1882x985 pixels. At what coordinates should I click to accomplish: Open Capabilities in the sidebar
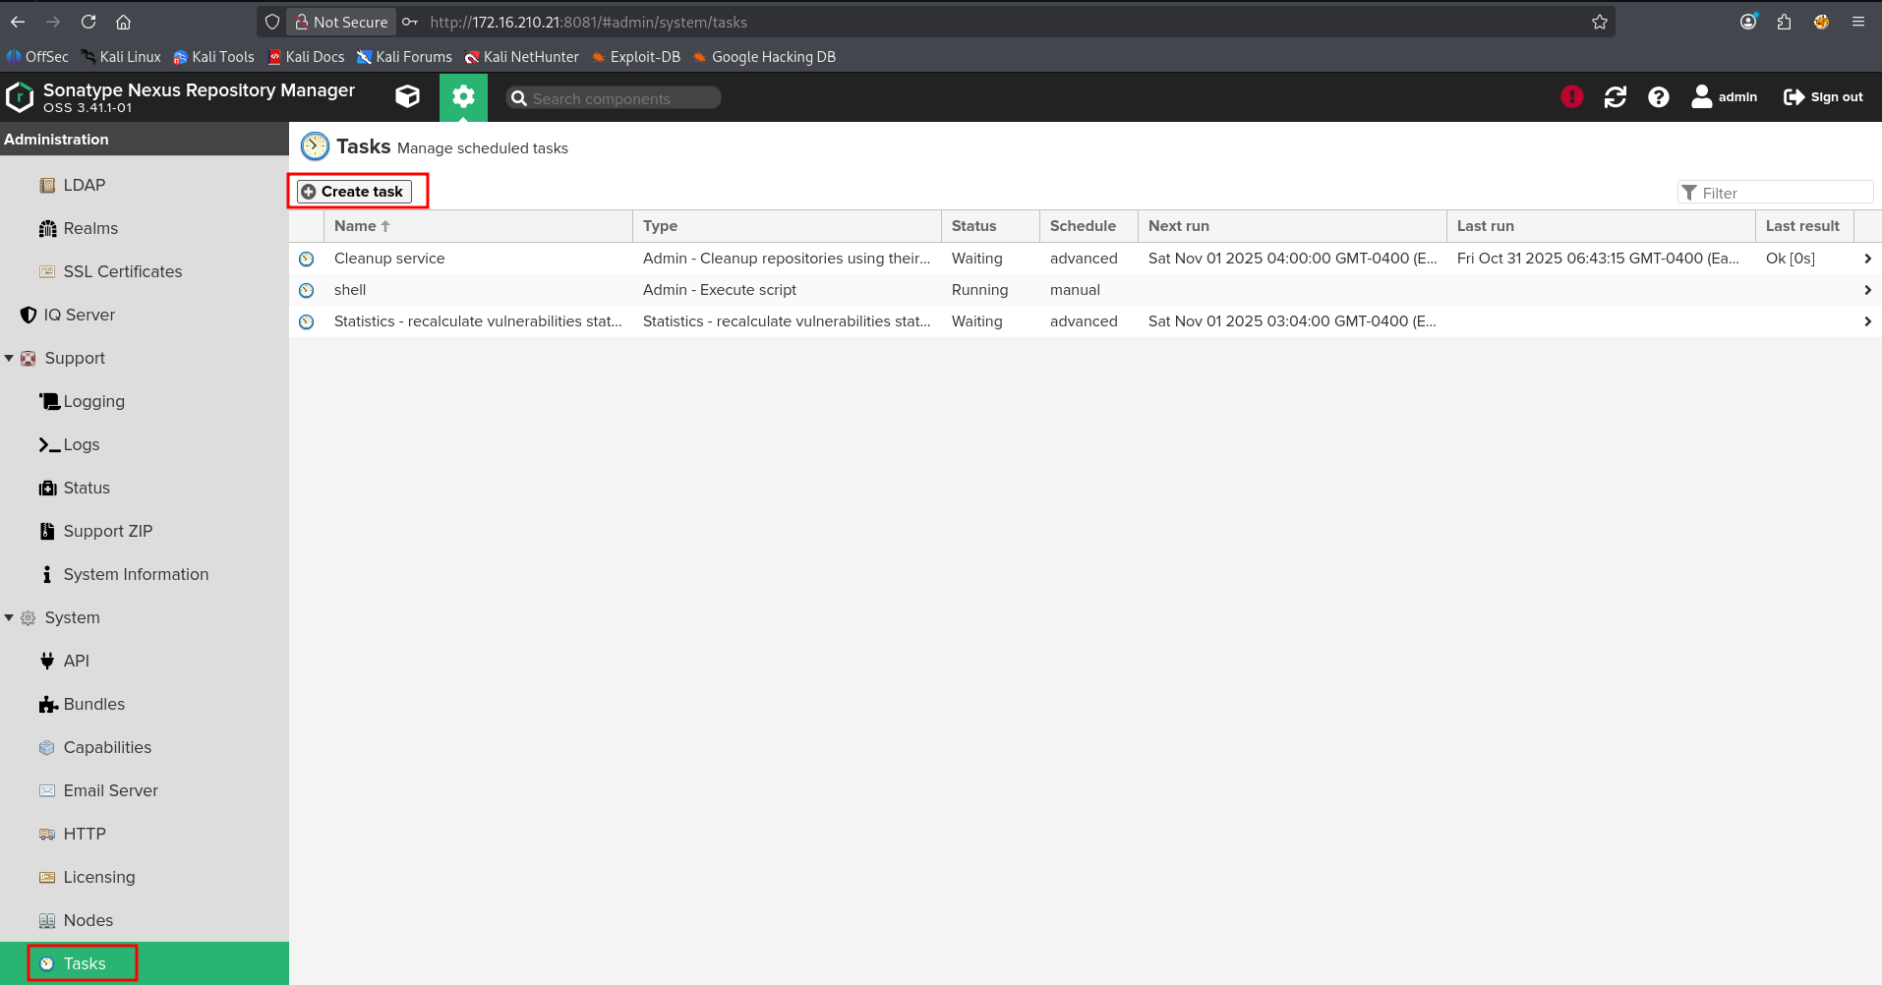(x=107, y=747)
